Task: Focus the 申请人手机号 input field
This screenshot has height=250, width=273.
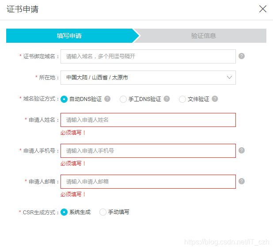Action: pos(148,151)
